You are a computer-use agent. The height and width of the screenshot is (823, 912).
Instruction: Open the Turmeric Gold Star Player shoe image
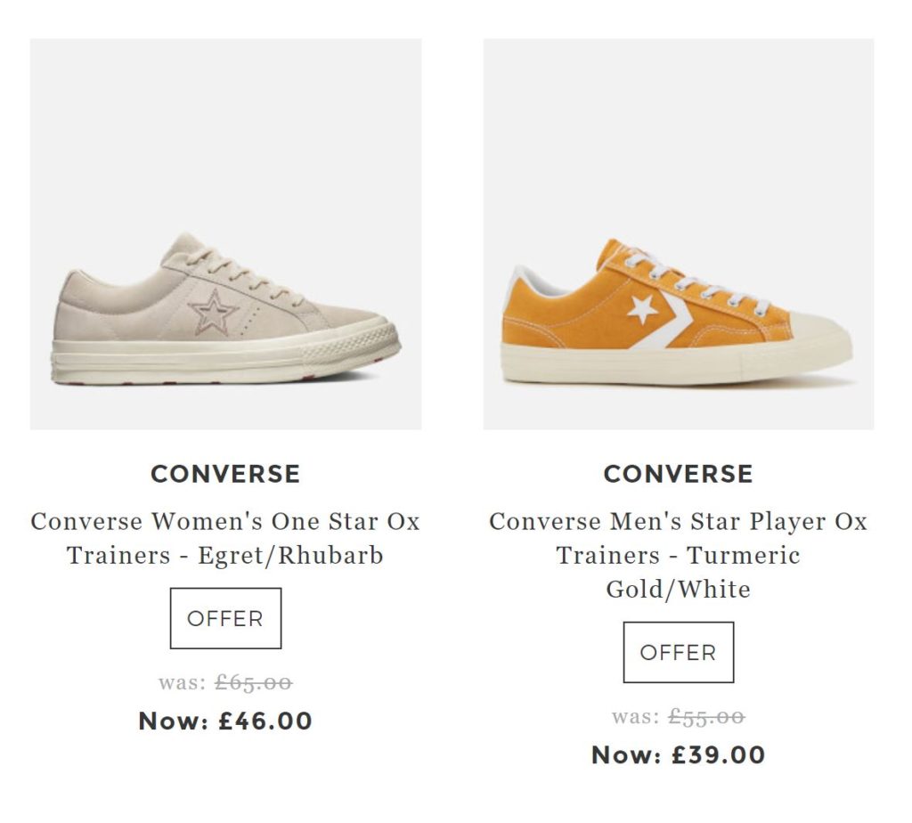(678, 233)
